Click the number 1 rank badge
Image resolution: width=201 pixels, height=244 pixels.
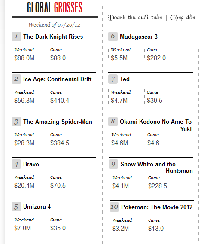tap(16, 37)
